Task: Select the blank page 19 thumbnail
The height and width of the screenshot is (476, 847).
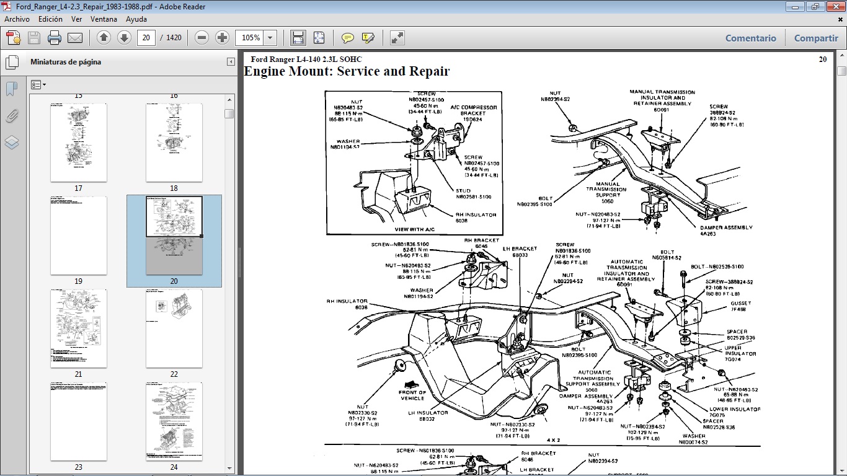Action: 78,236
